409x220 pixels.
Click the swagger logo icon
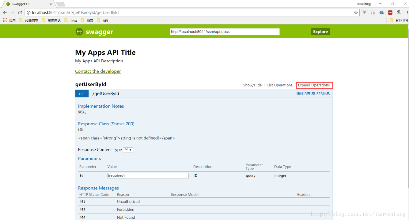79,31
